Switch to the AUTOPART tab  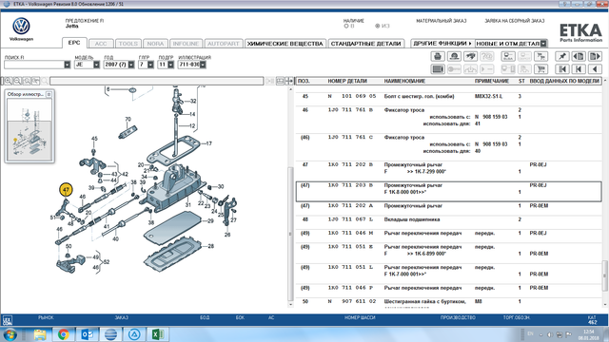click(x=224, y=44)
